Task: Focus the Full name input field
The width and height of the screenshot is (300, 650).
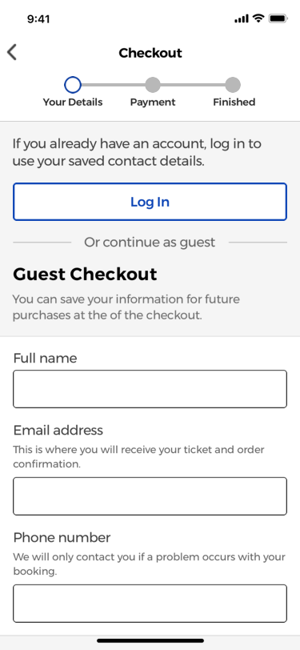Action: pyautogui.click(x=150, y=389)
